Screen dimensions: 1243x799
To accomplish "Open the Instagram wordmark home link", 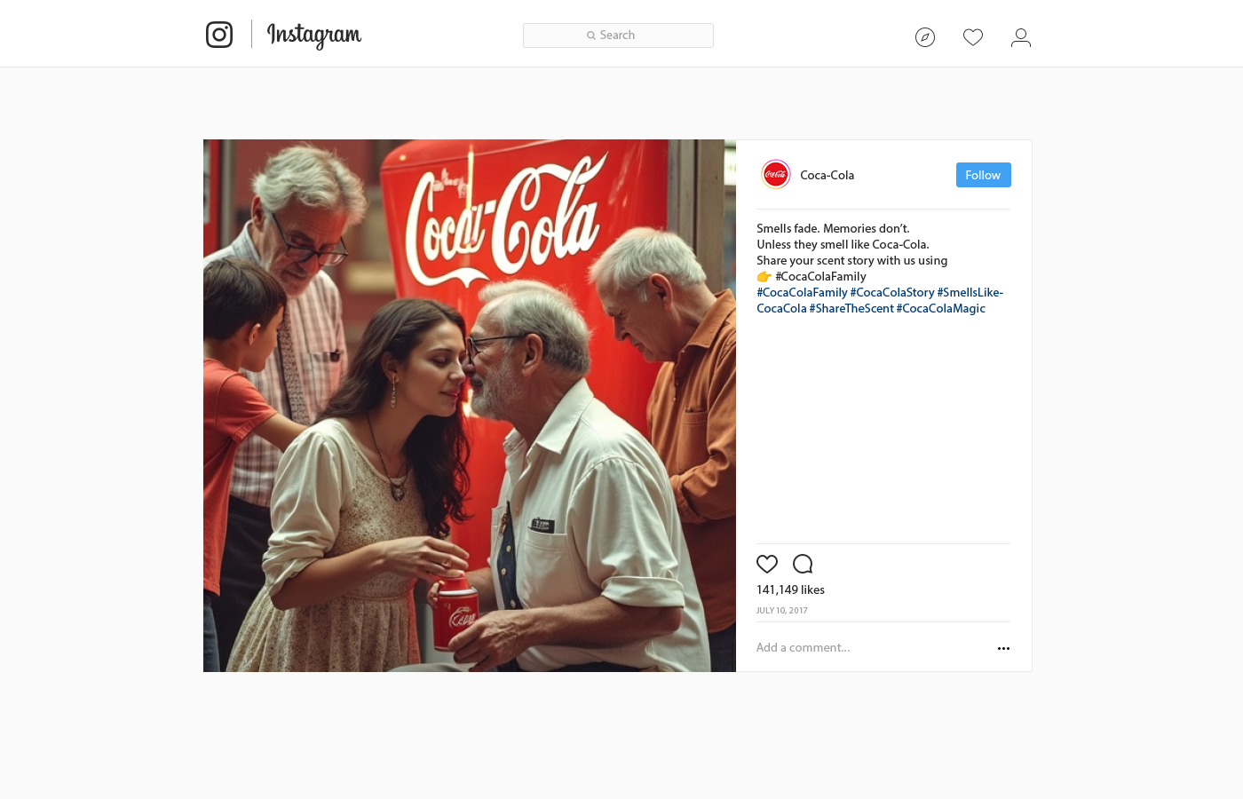I will (314, 35).
